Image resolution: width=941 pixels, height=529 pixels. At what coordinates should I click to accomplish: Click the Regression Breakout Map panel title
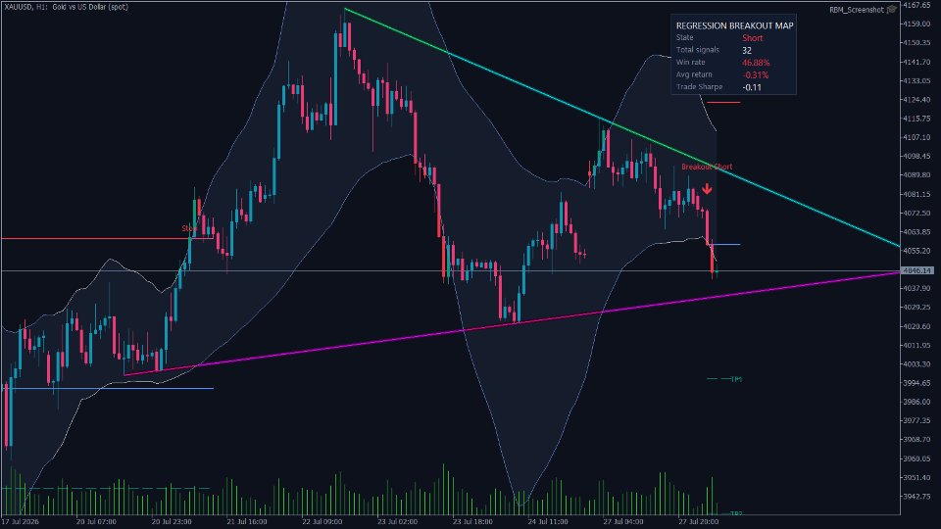pos(734,25)
